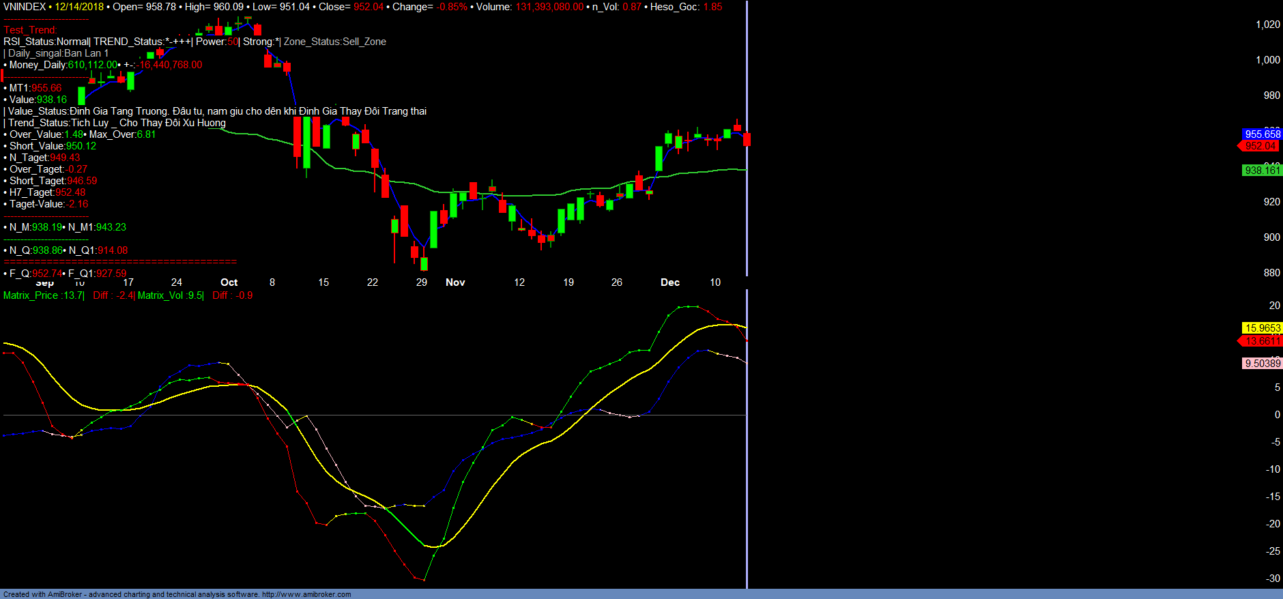Screen dimensions: 1283x599
Task: Click the pink 9.50389 indicator label
Action: [x=1263, y=364]
